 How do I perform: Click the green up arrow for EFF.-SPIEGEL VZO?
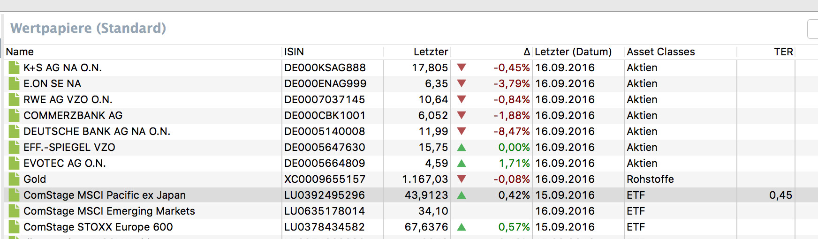point(462,147)
